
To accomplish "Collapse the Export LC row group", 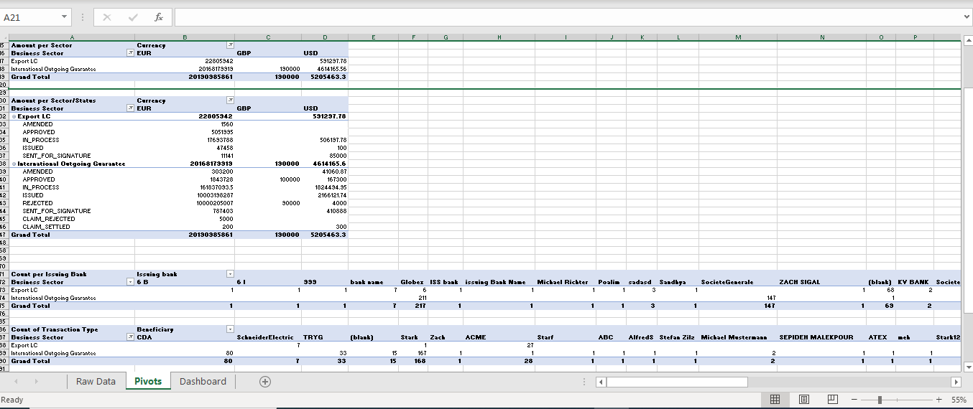I will tap(14, 116).
